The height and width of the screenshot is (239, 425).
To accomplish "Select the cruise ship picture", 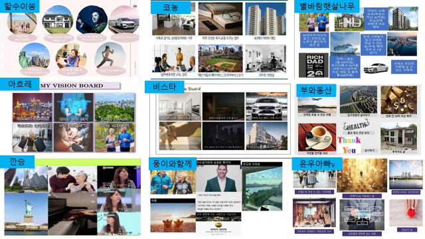I will pyautogui.click(x=345, y=44).
